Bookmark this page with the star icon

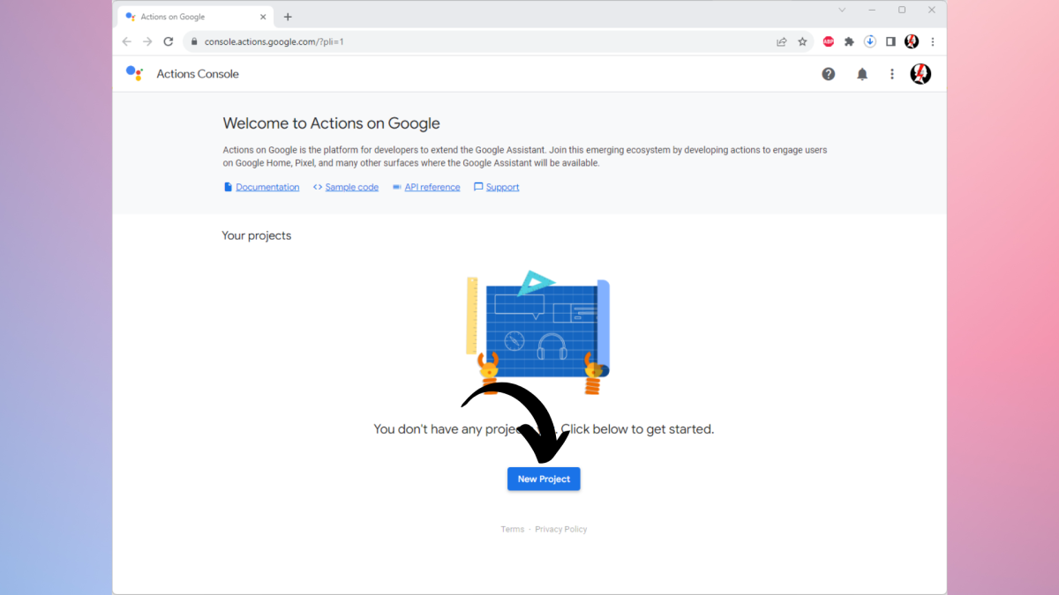coord(802,41)
